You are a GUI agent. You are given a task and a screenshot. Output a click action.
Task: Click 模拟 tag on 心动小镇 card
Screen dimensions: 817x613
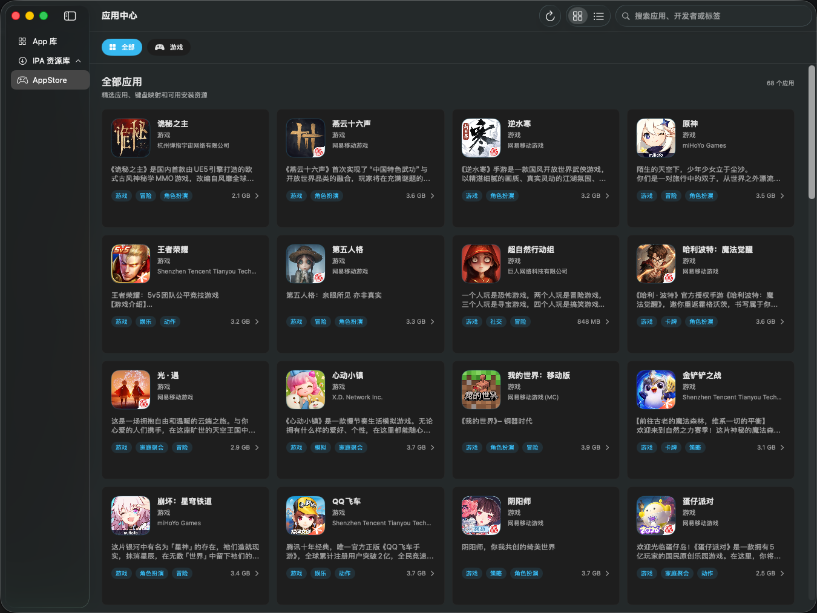point(321,448)
